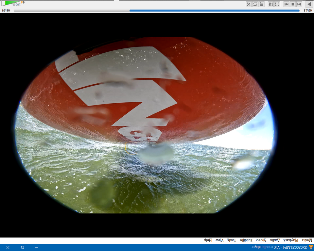The image size is (314, 251).
Task: Click the VLC cone title bar icon
Action: [311, 247]
